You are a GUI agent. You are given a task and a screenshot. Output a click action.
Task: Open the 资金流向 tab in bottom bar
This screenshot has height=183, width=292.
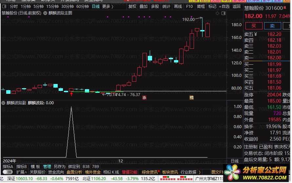(x=56, y=172)
